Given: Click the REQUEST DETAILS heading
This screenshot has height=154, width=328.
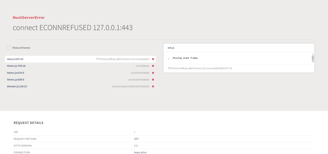Looking at the screenshot, I should 28,123.
